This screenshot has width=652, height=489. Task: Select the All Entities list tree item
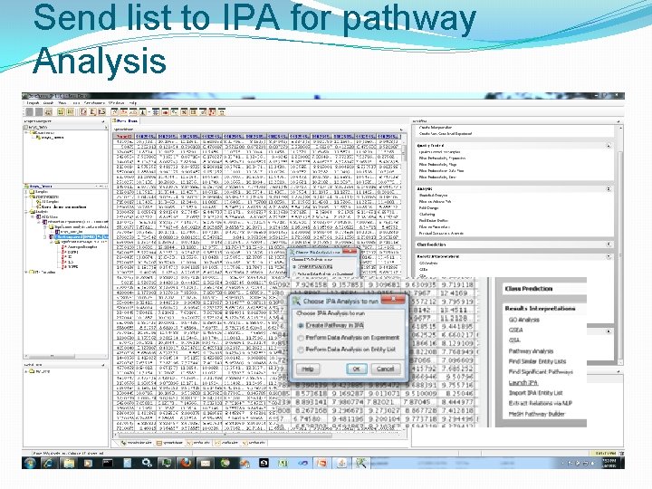(46, 216)
